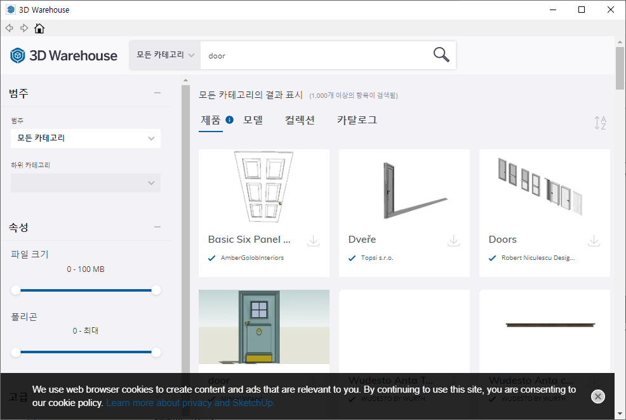Viewport: 626px width, 420px height.
Task: Open the Doors set thumbnail
Action: pos(545,187)
